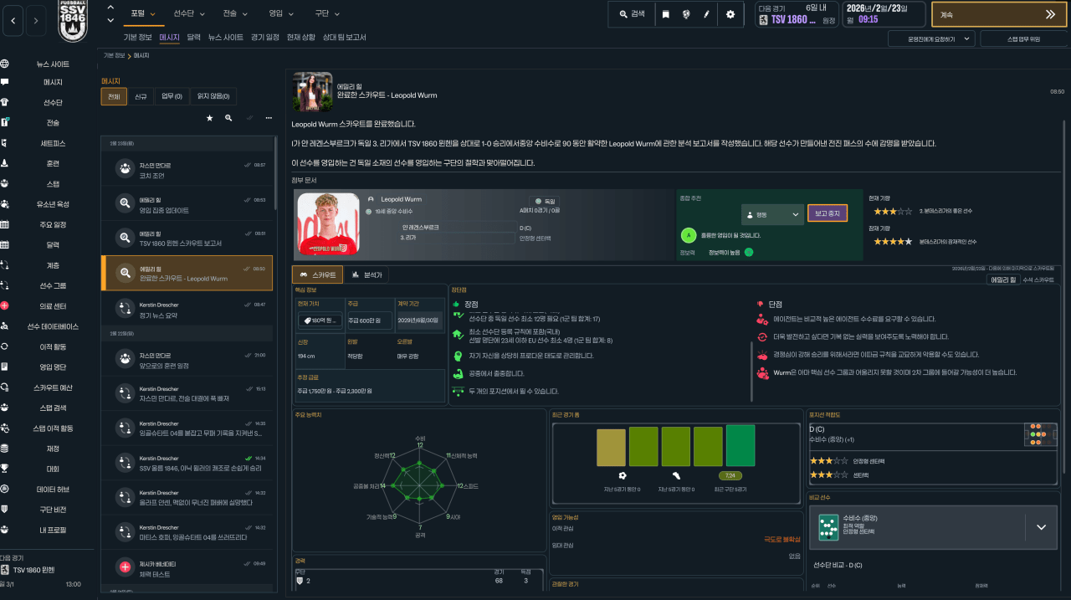Search messages with the magnifier icon
The image size is (1071, 600).
pos(228,118)
